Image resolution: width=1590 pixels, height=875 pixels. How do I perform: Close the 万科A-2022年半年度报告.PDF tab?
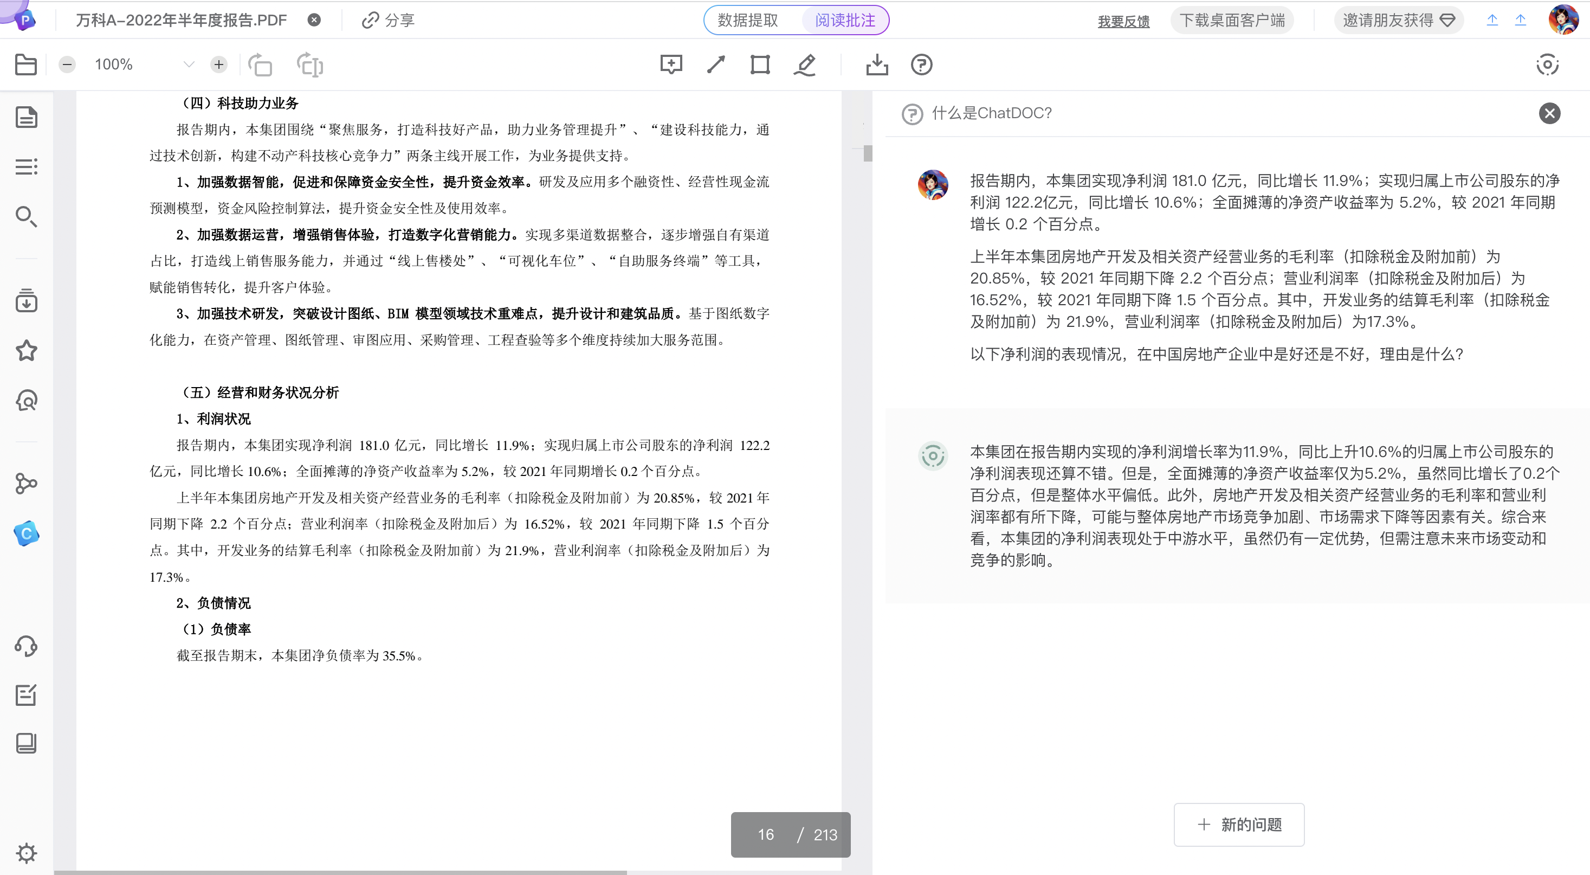(x=314, y=20)
